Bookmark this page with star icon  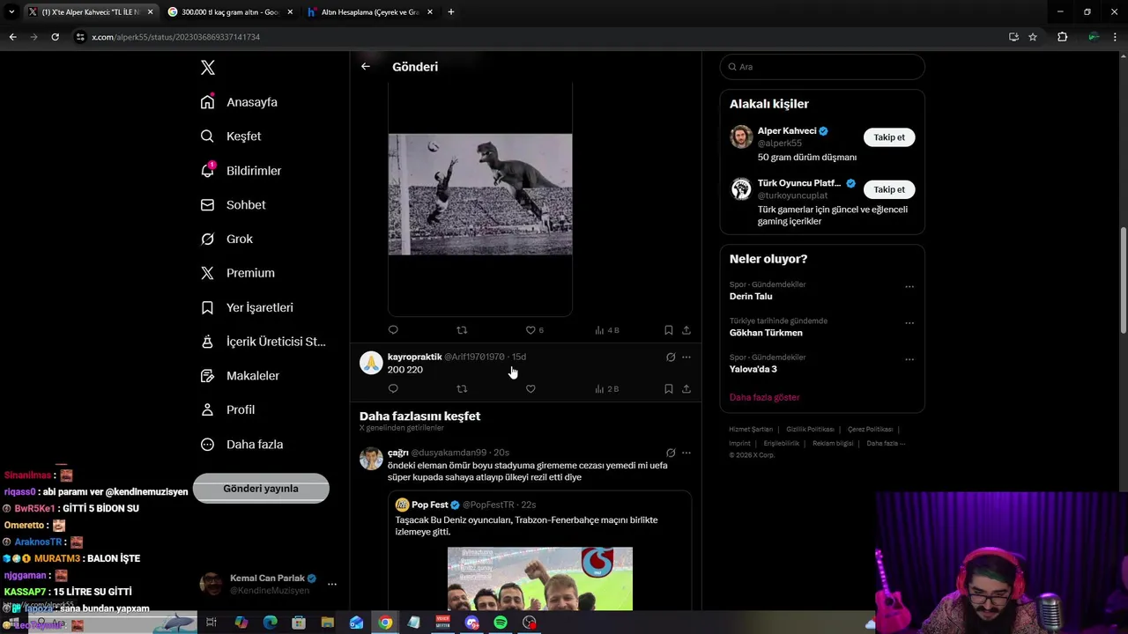point(1033,37)
